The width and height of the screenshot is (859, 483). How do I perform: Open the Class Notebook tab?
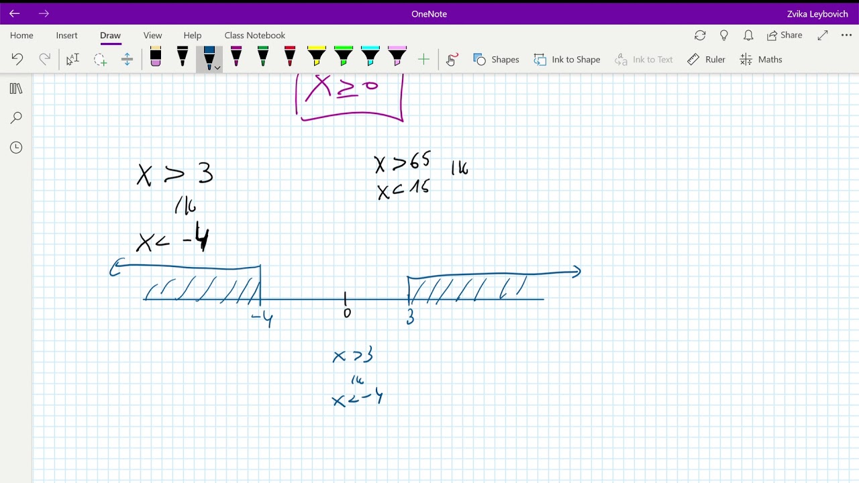pyautogui.click(x=255, y=35)
